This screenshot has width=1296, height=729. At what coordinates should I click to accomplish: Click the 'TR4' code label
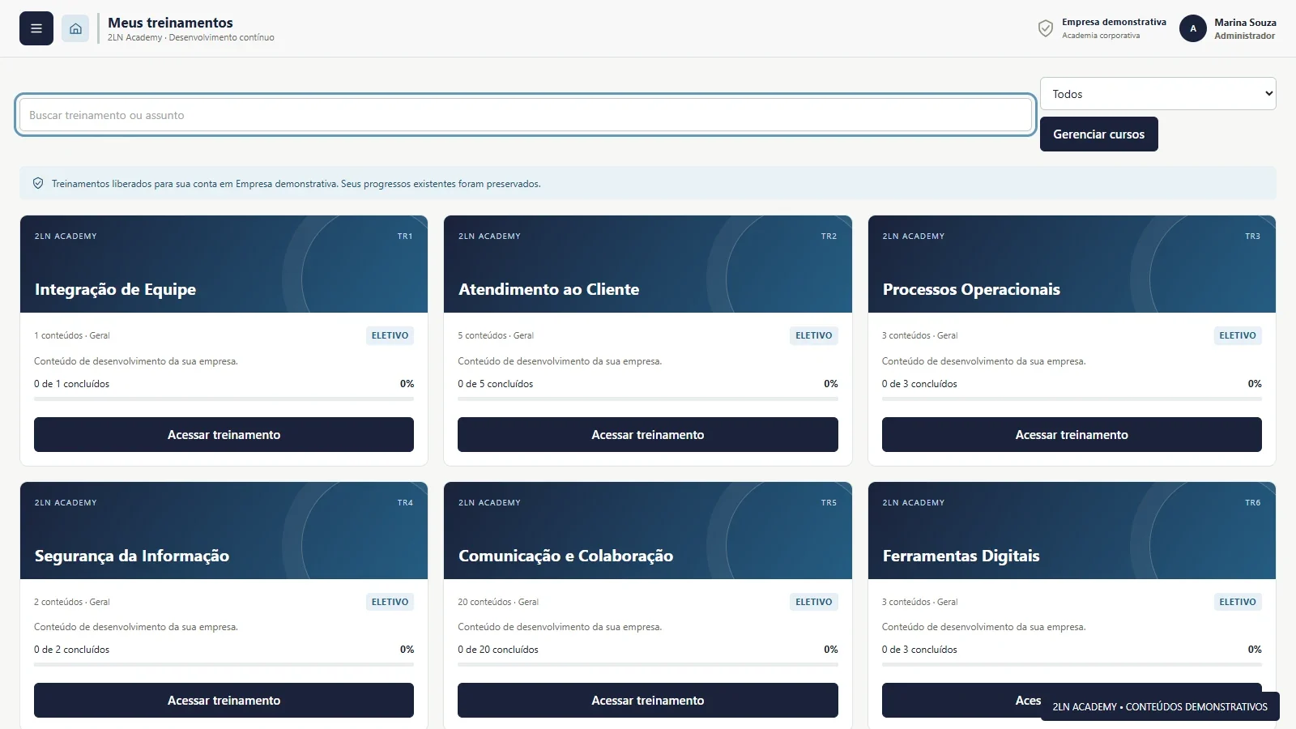point(405,503)
